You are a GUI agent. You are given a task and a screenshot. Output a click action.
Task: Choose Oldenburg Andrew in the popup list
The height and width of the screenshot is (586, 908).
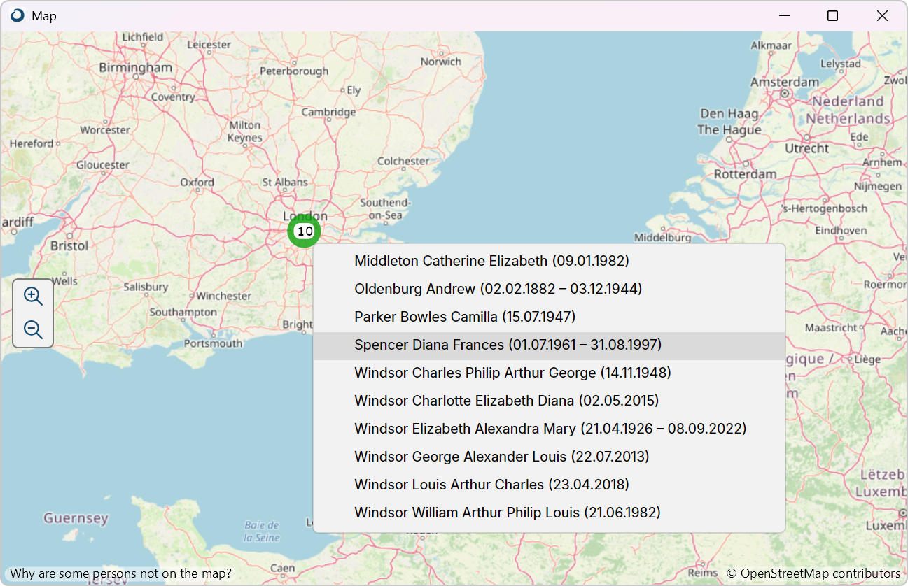tap(498, 289)
